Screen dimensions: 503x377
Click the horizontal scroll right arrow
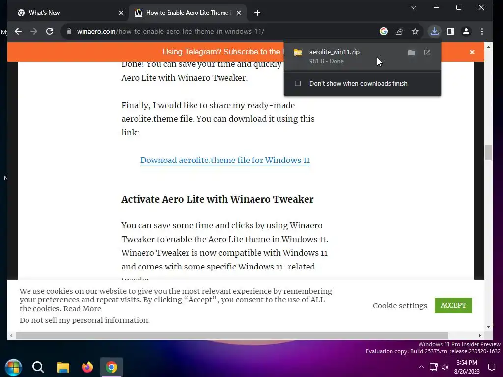(480, 335)
